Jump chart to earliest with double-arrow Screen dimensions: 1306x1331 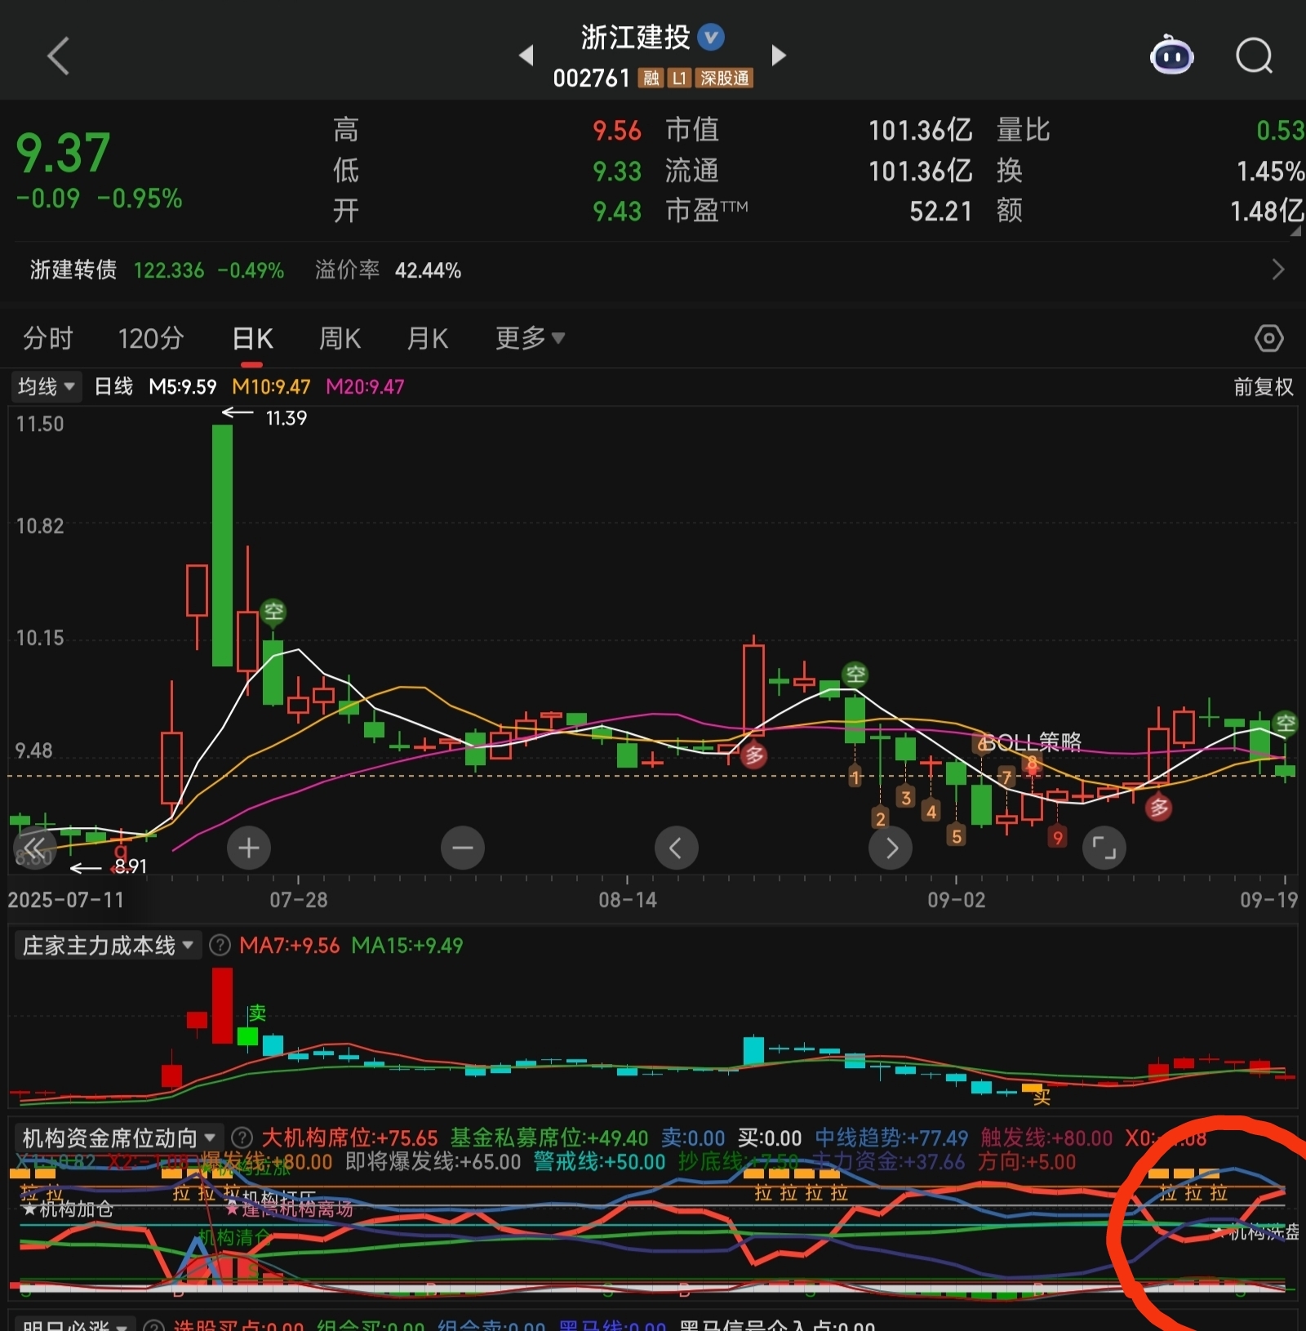(35, 848)
